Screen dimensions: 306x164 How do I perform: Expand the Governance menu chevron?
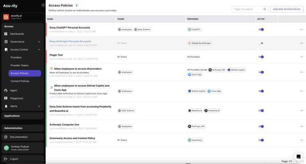click(39, 42)
